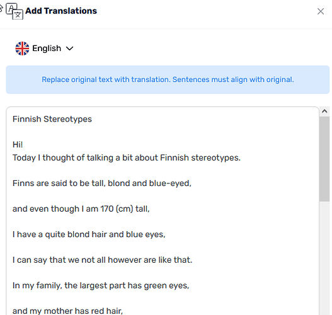332x315 pixels.
Task: Click the scrollbar up arrow
Action: (324, 111)
